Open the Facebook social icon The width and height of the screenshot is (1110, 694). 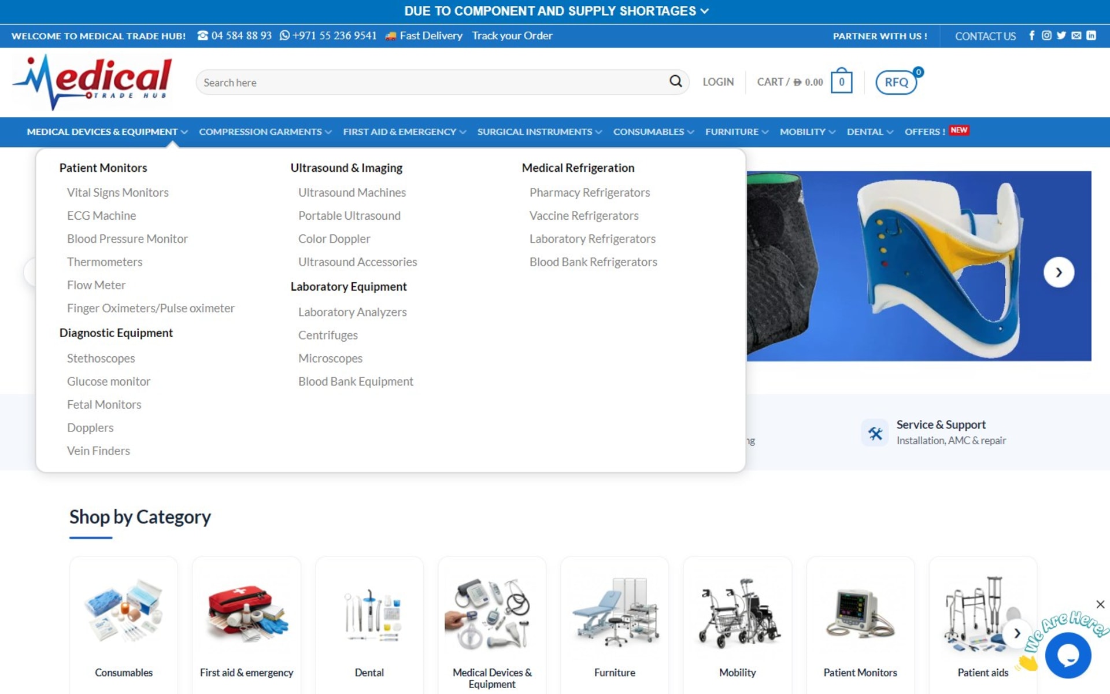(1032, 35)
